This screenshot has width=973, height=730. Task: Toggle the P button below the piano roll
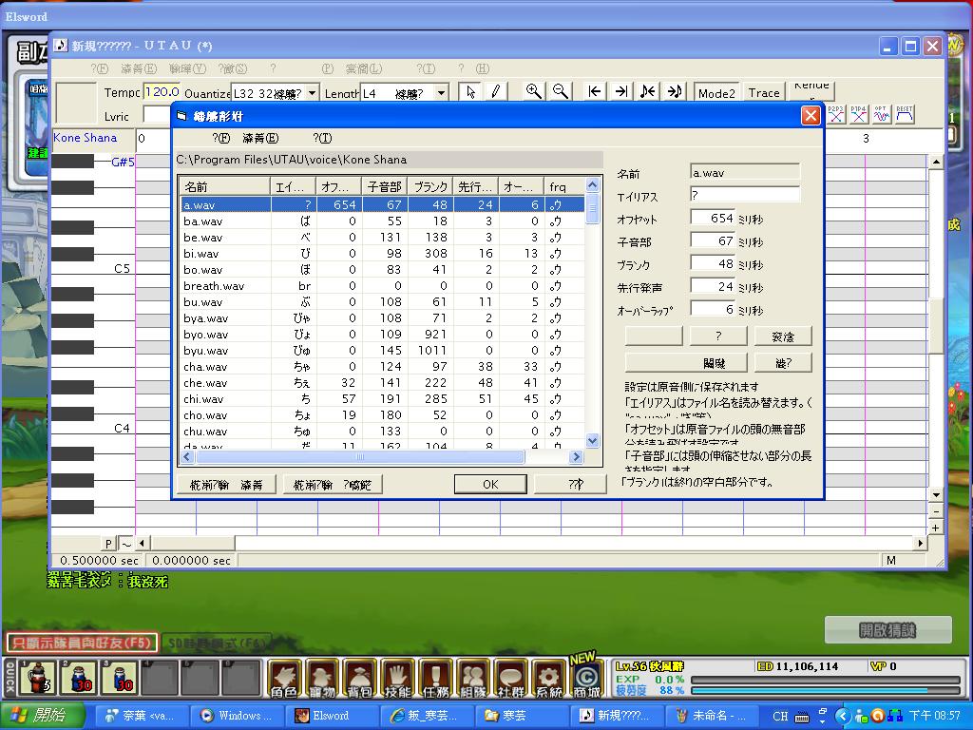click(x=108, y=544)
